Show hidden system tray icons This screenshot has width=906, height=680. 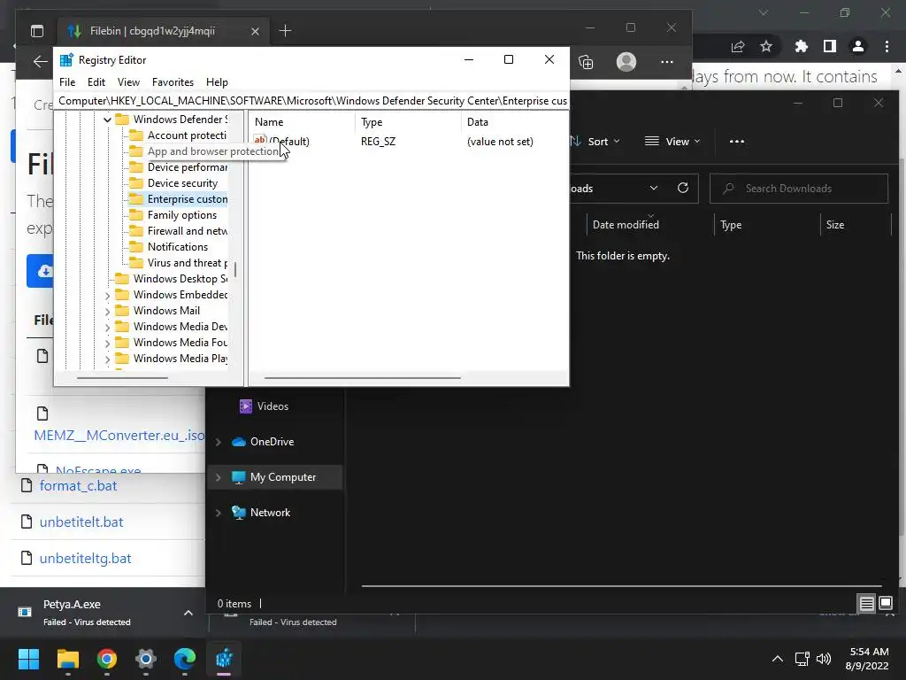tap(778, 659)
